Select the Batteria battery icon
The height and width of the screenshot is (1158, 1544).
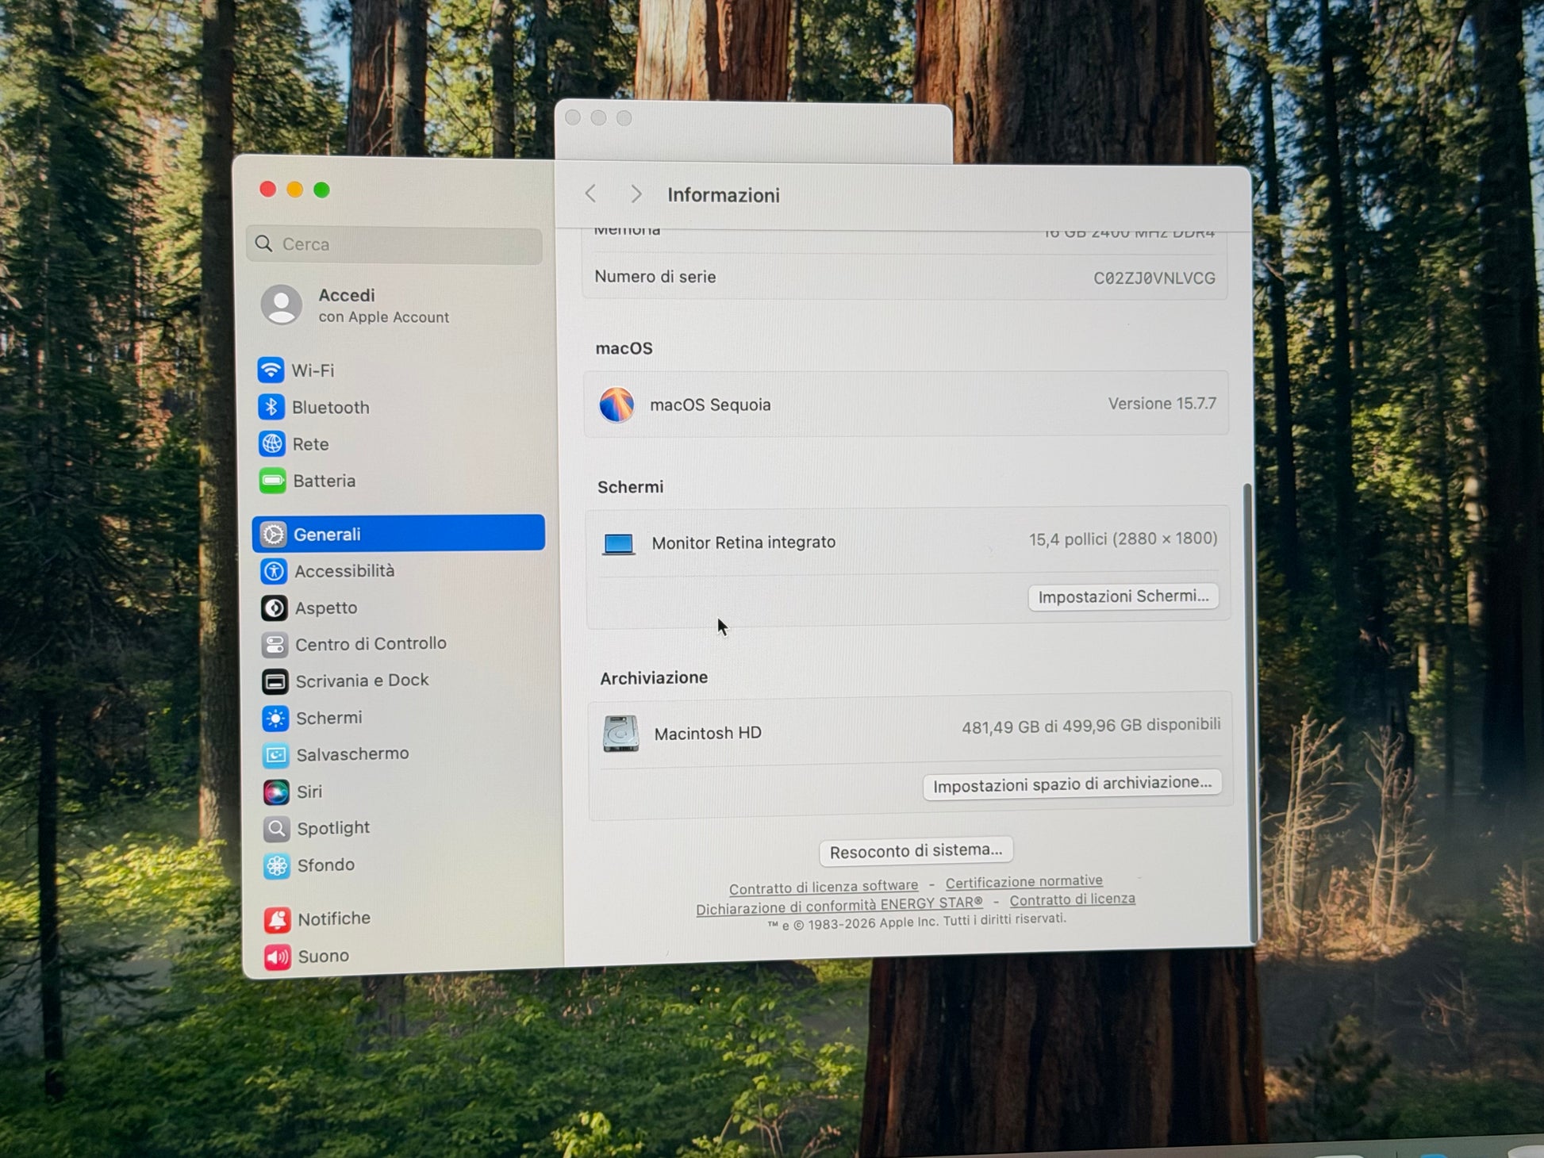point(273,481)
